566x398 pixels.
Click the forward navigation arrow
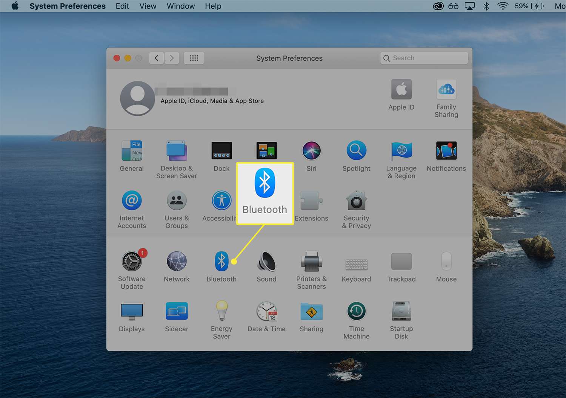click(x=172, y=58)
